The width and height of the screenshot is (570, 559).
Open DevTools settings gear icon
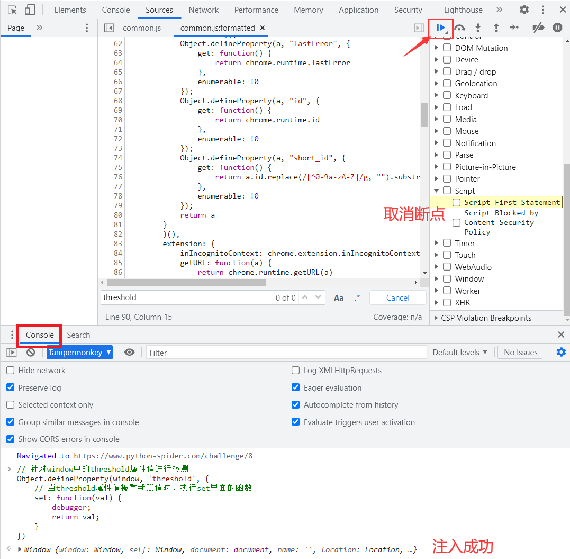coord(524,10)
